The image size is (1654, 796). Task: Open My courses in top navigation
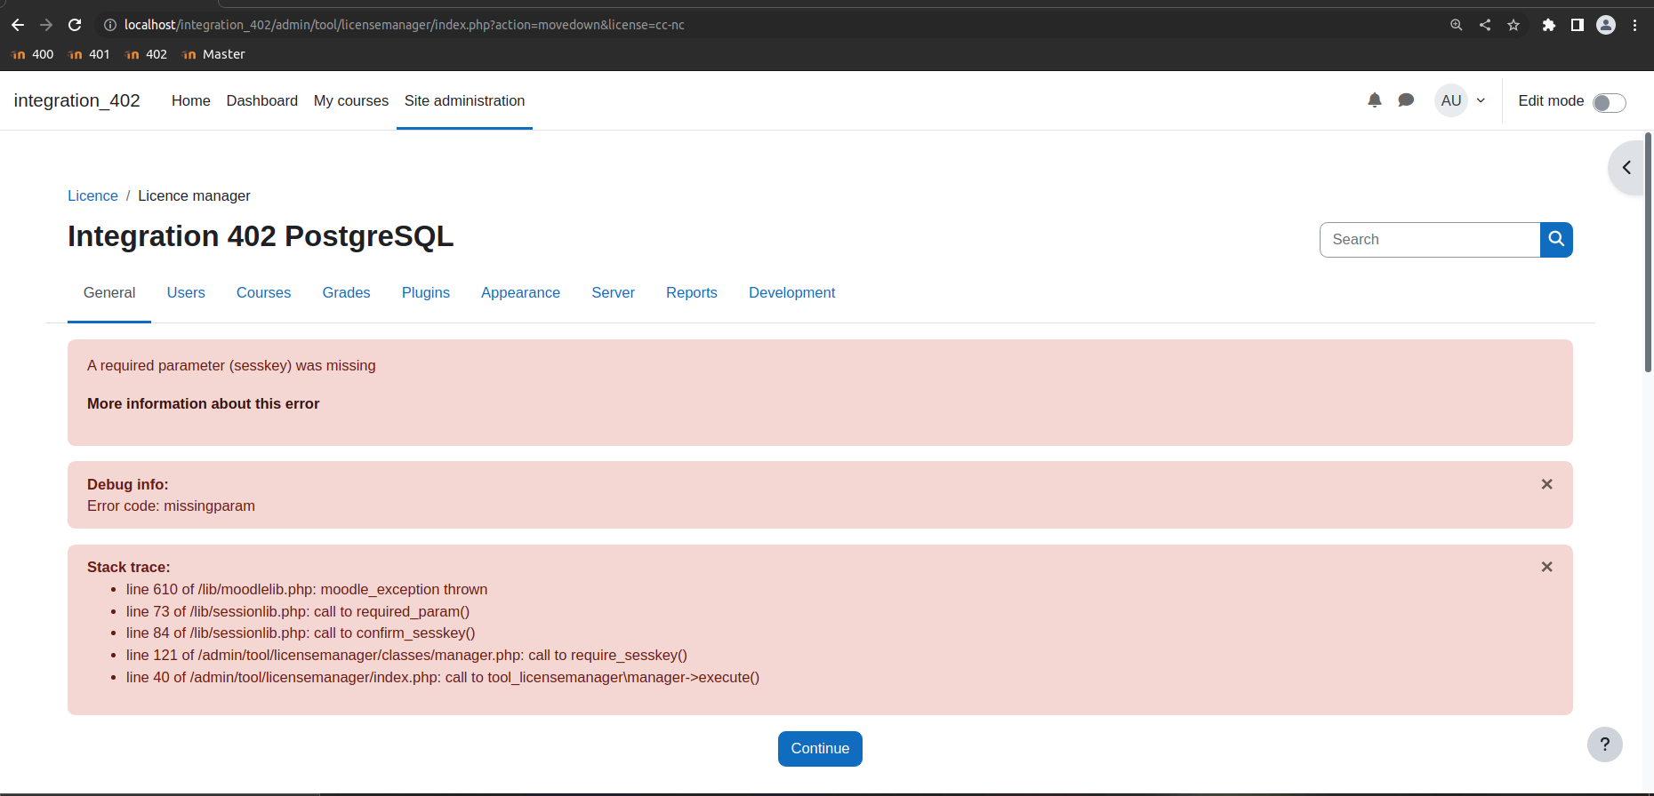tap(351, 100)
